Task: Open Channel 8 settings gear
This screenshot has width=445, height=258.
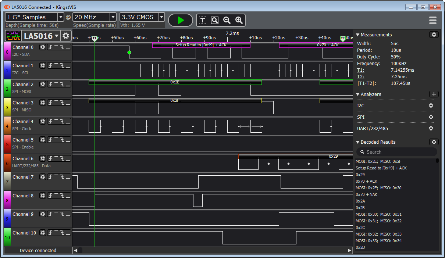Action: coord(43,196)
